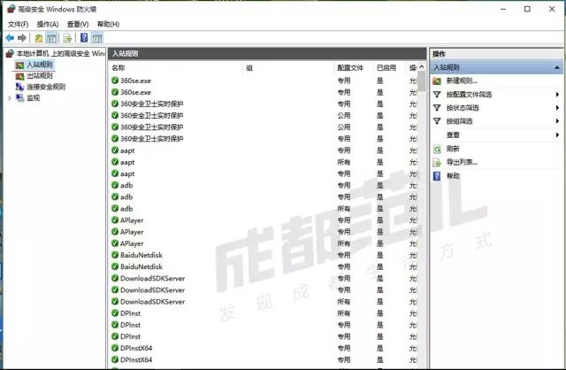The width and height of the screenshot is (566, 370).
Task: Click the 出站规则 icon in the tree
Action: coord(19,76)
